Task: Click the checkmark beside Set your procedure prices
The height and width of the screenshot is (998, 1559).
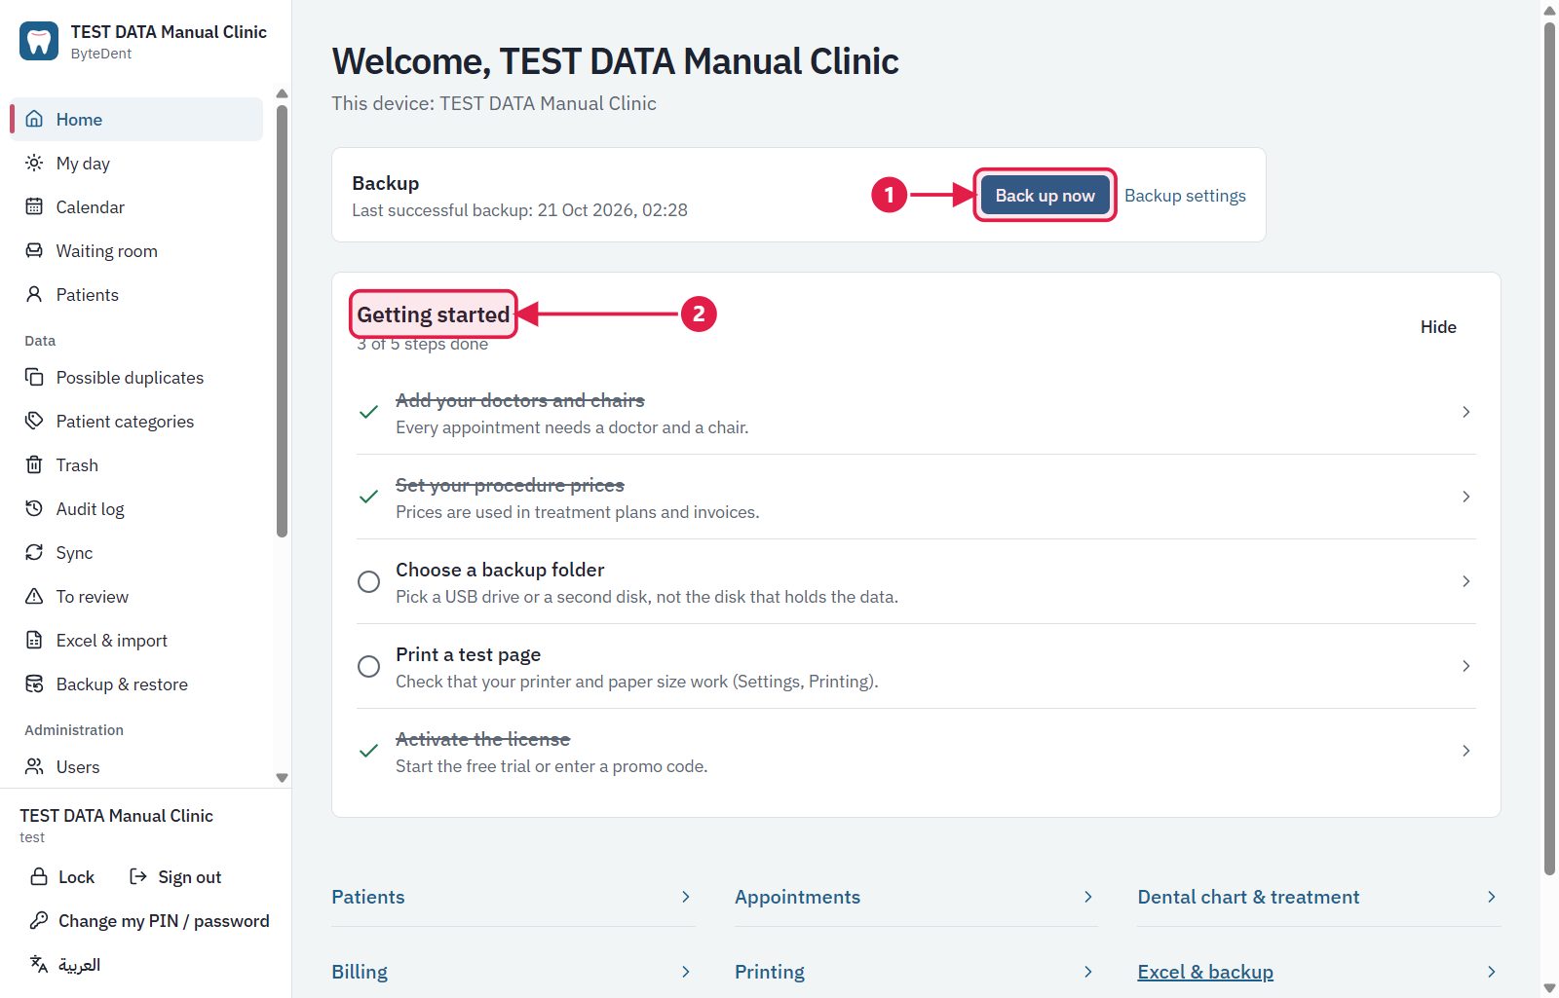Action: [x=368, y=497]
